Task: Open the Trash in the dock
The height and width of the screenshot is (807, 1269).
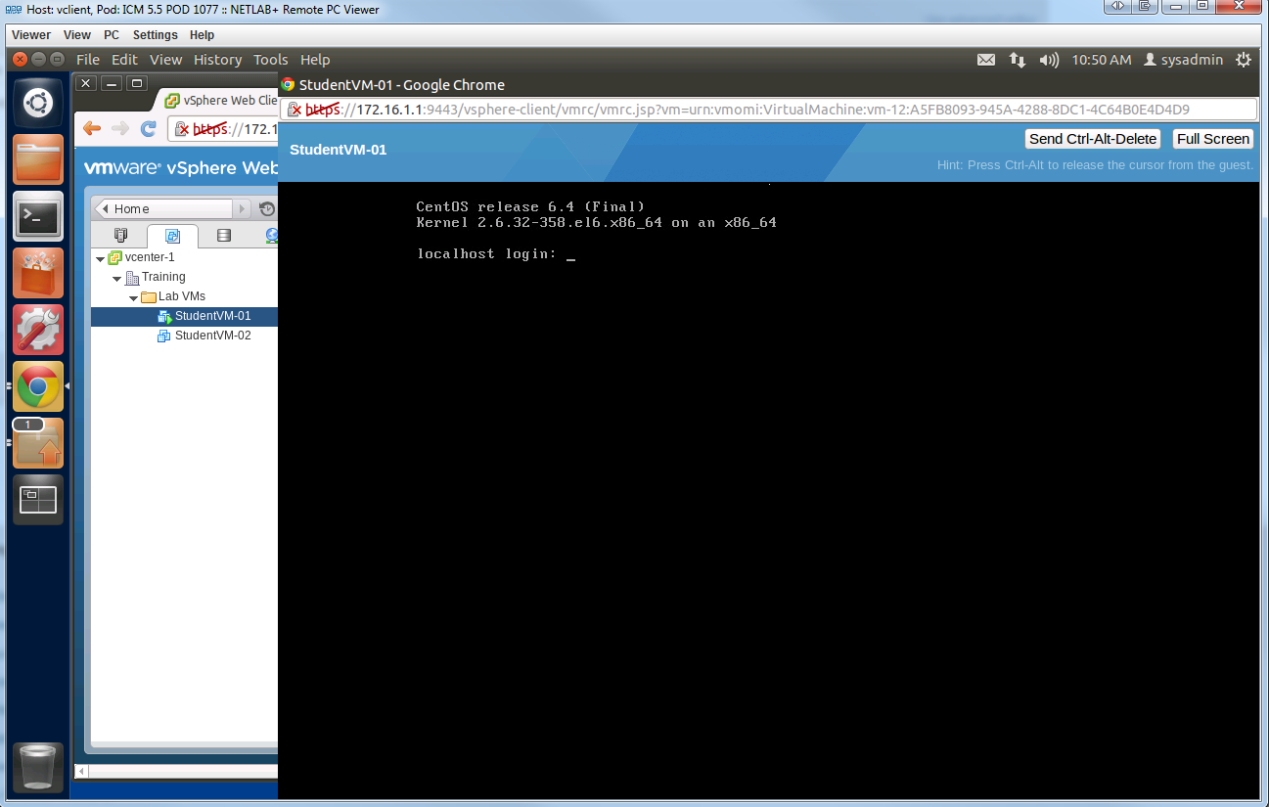Action: (x=38, y=767)
